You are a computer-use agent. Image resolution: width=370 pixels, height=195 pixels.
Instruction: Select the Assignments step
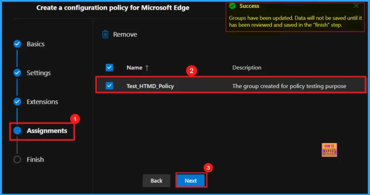[47, 131]
